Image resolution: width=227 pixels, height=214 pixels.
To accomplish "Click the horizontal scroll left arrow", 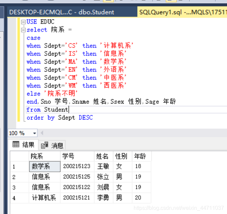I will 42,133.
